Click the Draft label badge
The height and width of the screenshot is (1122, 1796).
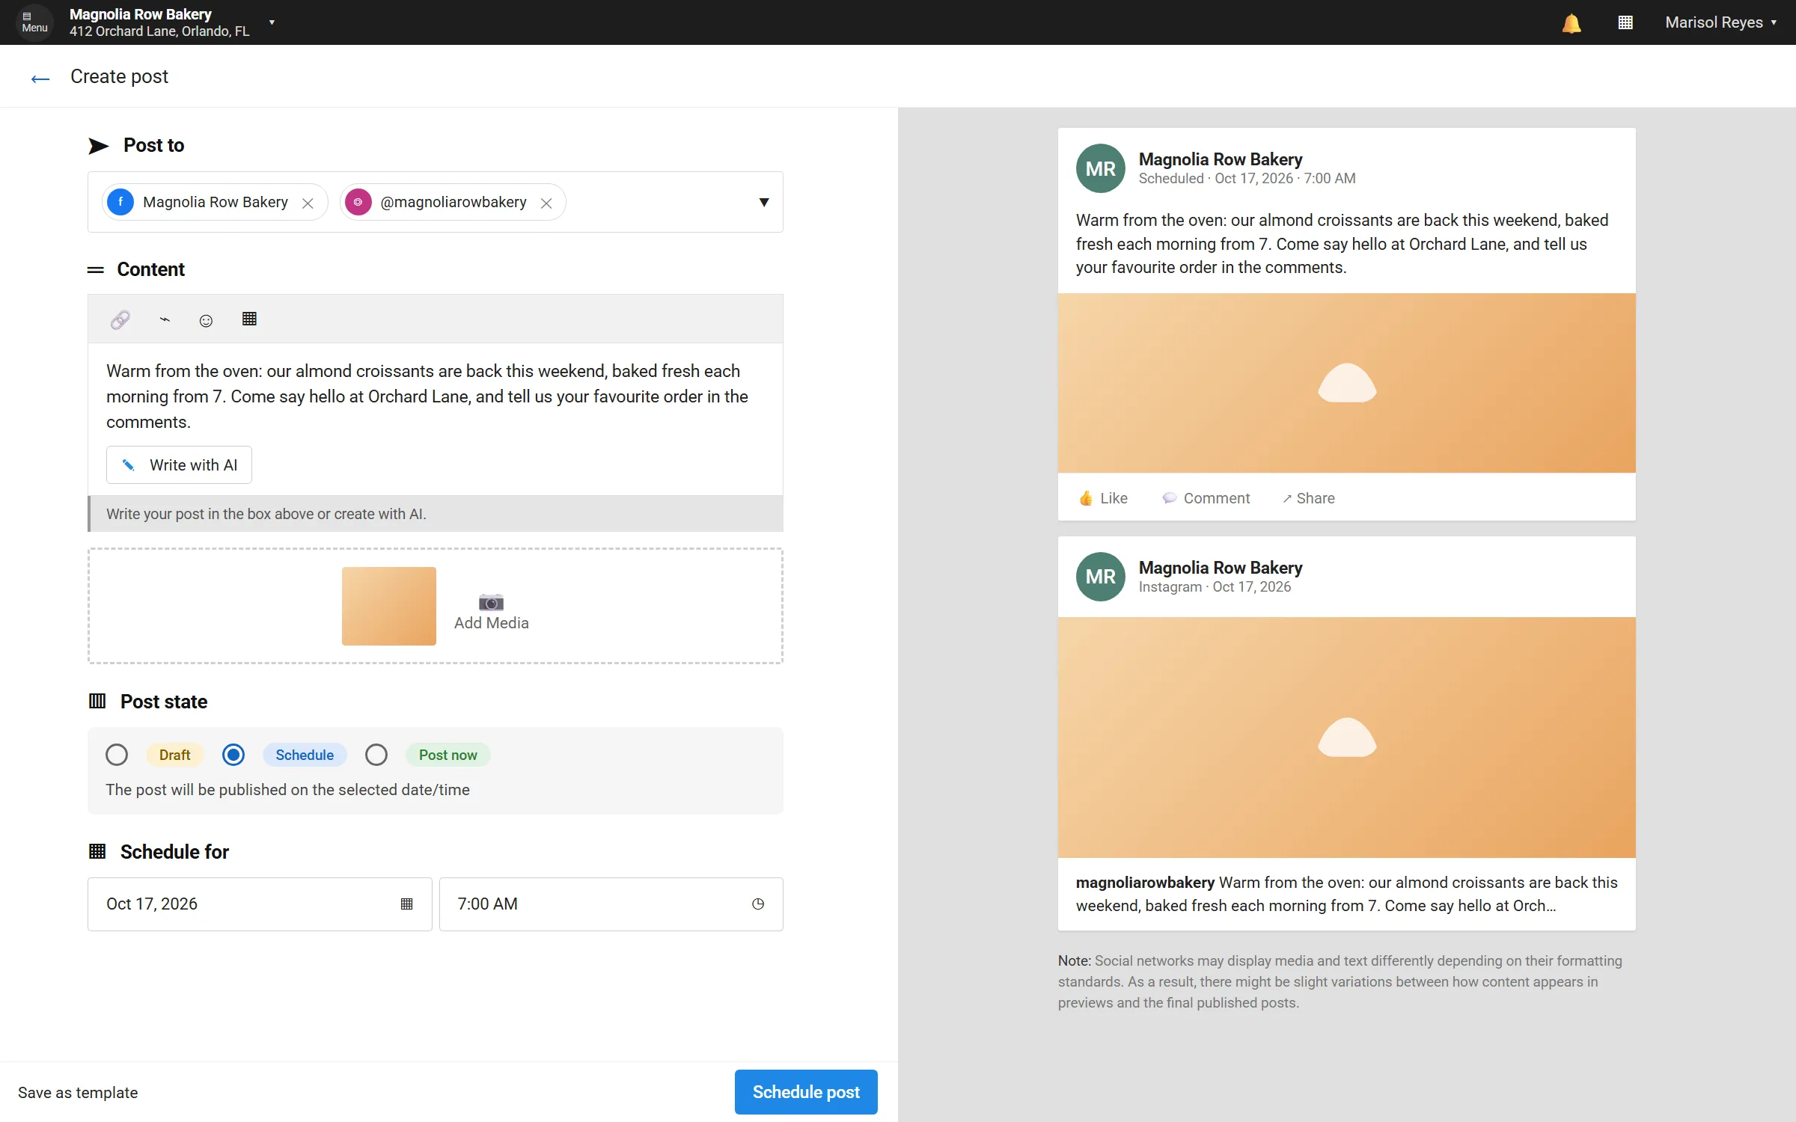(174, 755)
